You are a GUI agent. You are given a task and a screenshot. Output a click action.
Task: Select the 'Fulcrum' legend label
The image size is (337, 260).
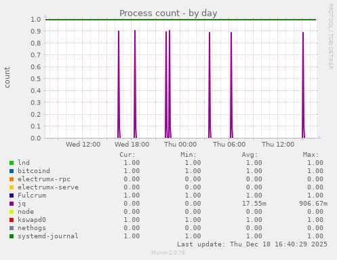point(32,196)
